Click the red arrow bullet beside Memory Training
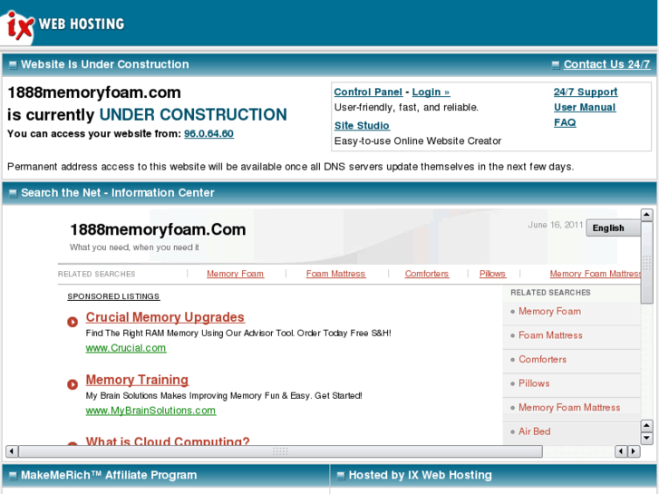 click(73, 384)
